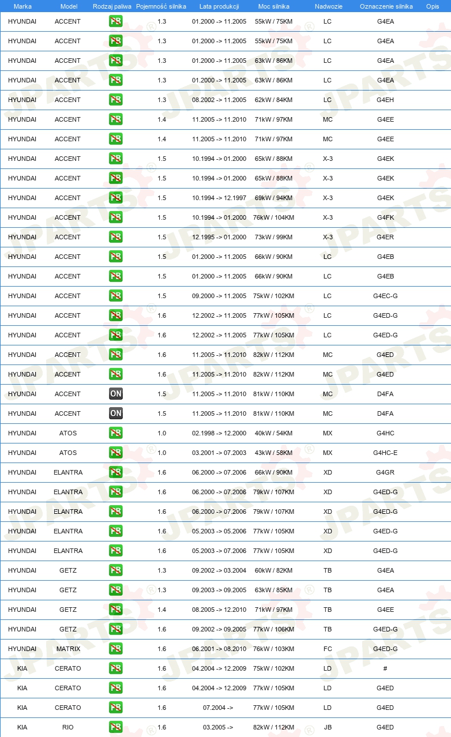Click the petrol icon in the ATOS G4HC row
Screen dimensions: 451x737
tap(115, 433)
